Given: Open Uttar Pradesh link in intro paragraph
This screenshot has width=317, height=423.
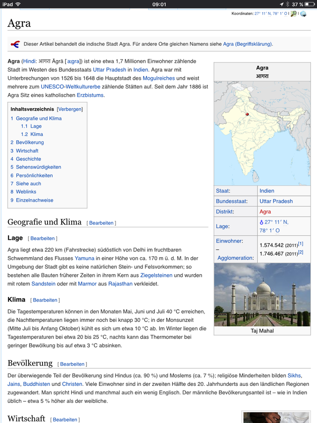Looking at the screenshot, I should tap(110, 70).
